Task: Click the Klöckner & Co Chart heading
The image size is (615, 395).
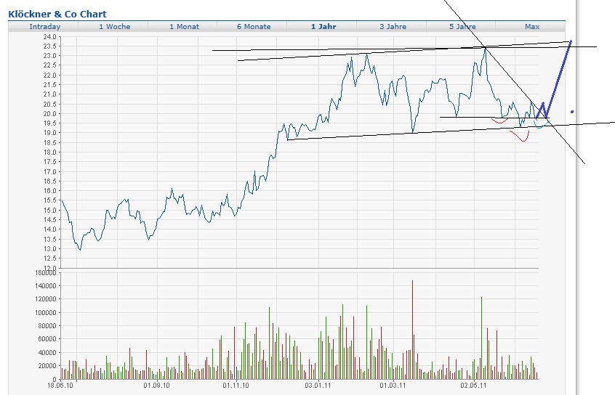Action: (57, 14)
